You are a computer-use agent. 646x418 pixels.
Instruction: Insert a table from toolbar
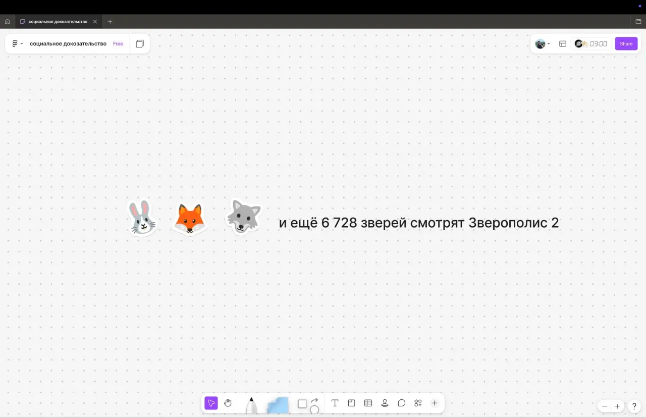click(368, 403)
